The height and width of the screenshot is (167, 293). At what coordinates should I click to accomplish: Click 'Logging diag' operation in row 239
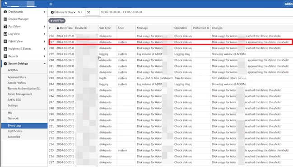point(182,54)
